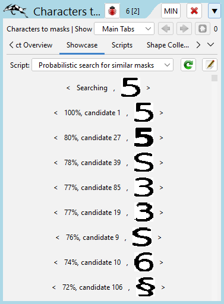Open the black triangle menu in title bar
The image size is (224, 304).
point(214,11)
